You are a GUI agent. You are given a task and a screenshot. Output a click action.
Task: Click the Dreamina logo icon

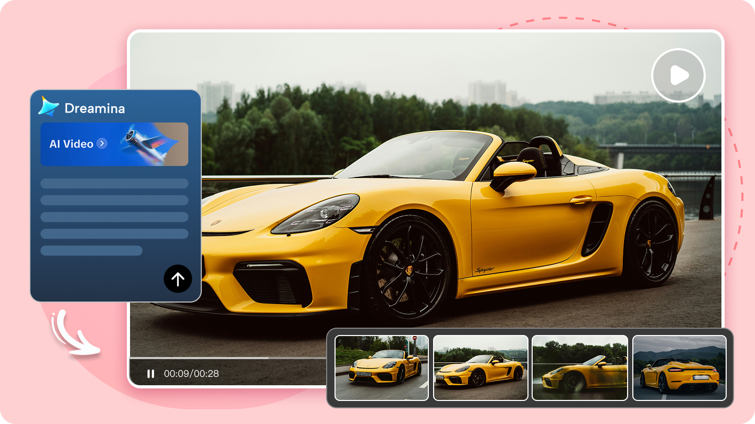(49, 106)
